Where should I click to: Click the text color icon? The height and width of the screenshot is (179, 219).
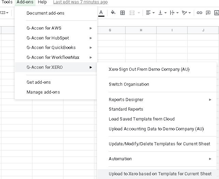(101, 13)
